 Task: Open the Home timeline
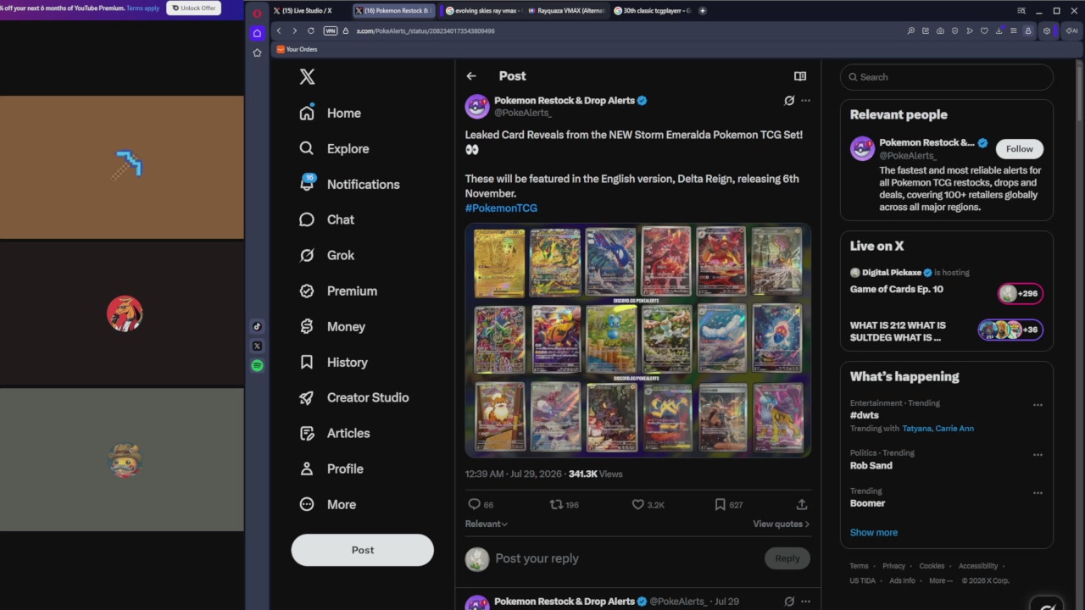tap(331, 113)
